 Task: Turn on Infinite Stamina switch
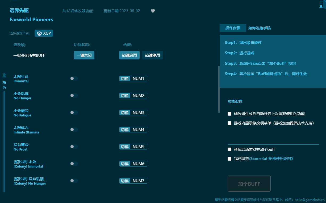74,129
